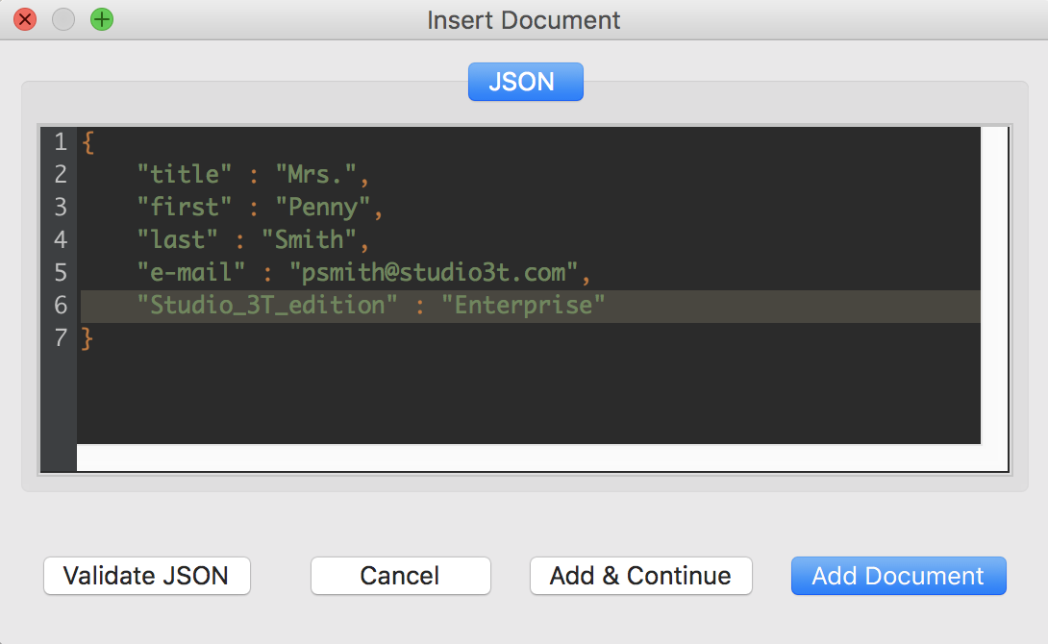Screen dimensions: 1048x644
Task: Close the Insert Document window
Action: (25, 19)
